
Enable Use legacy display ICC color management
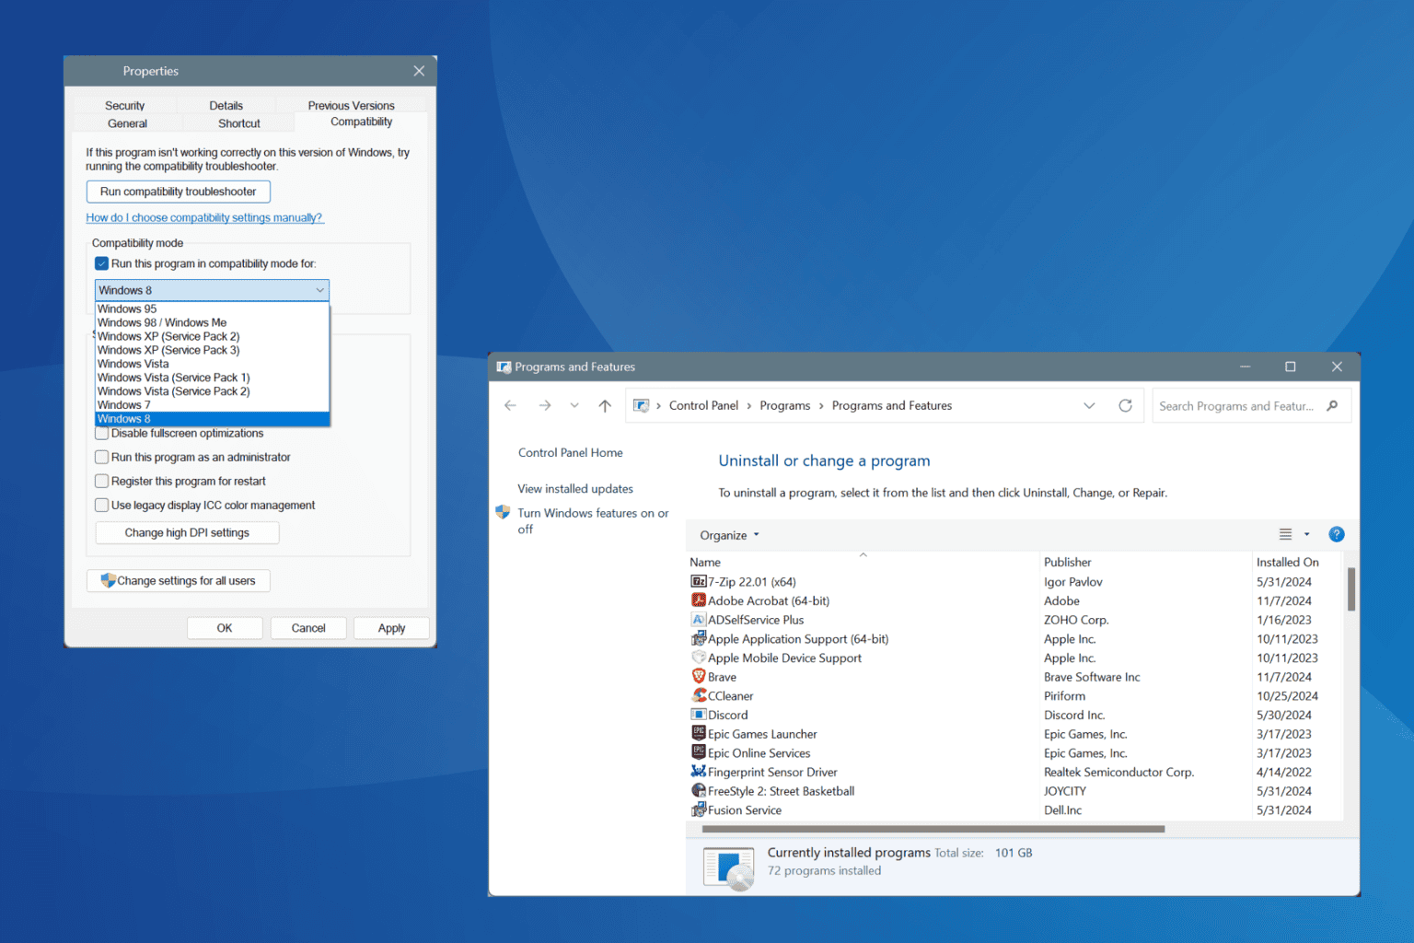[101, 505]
